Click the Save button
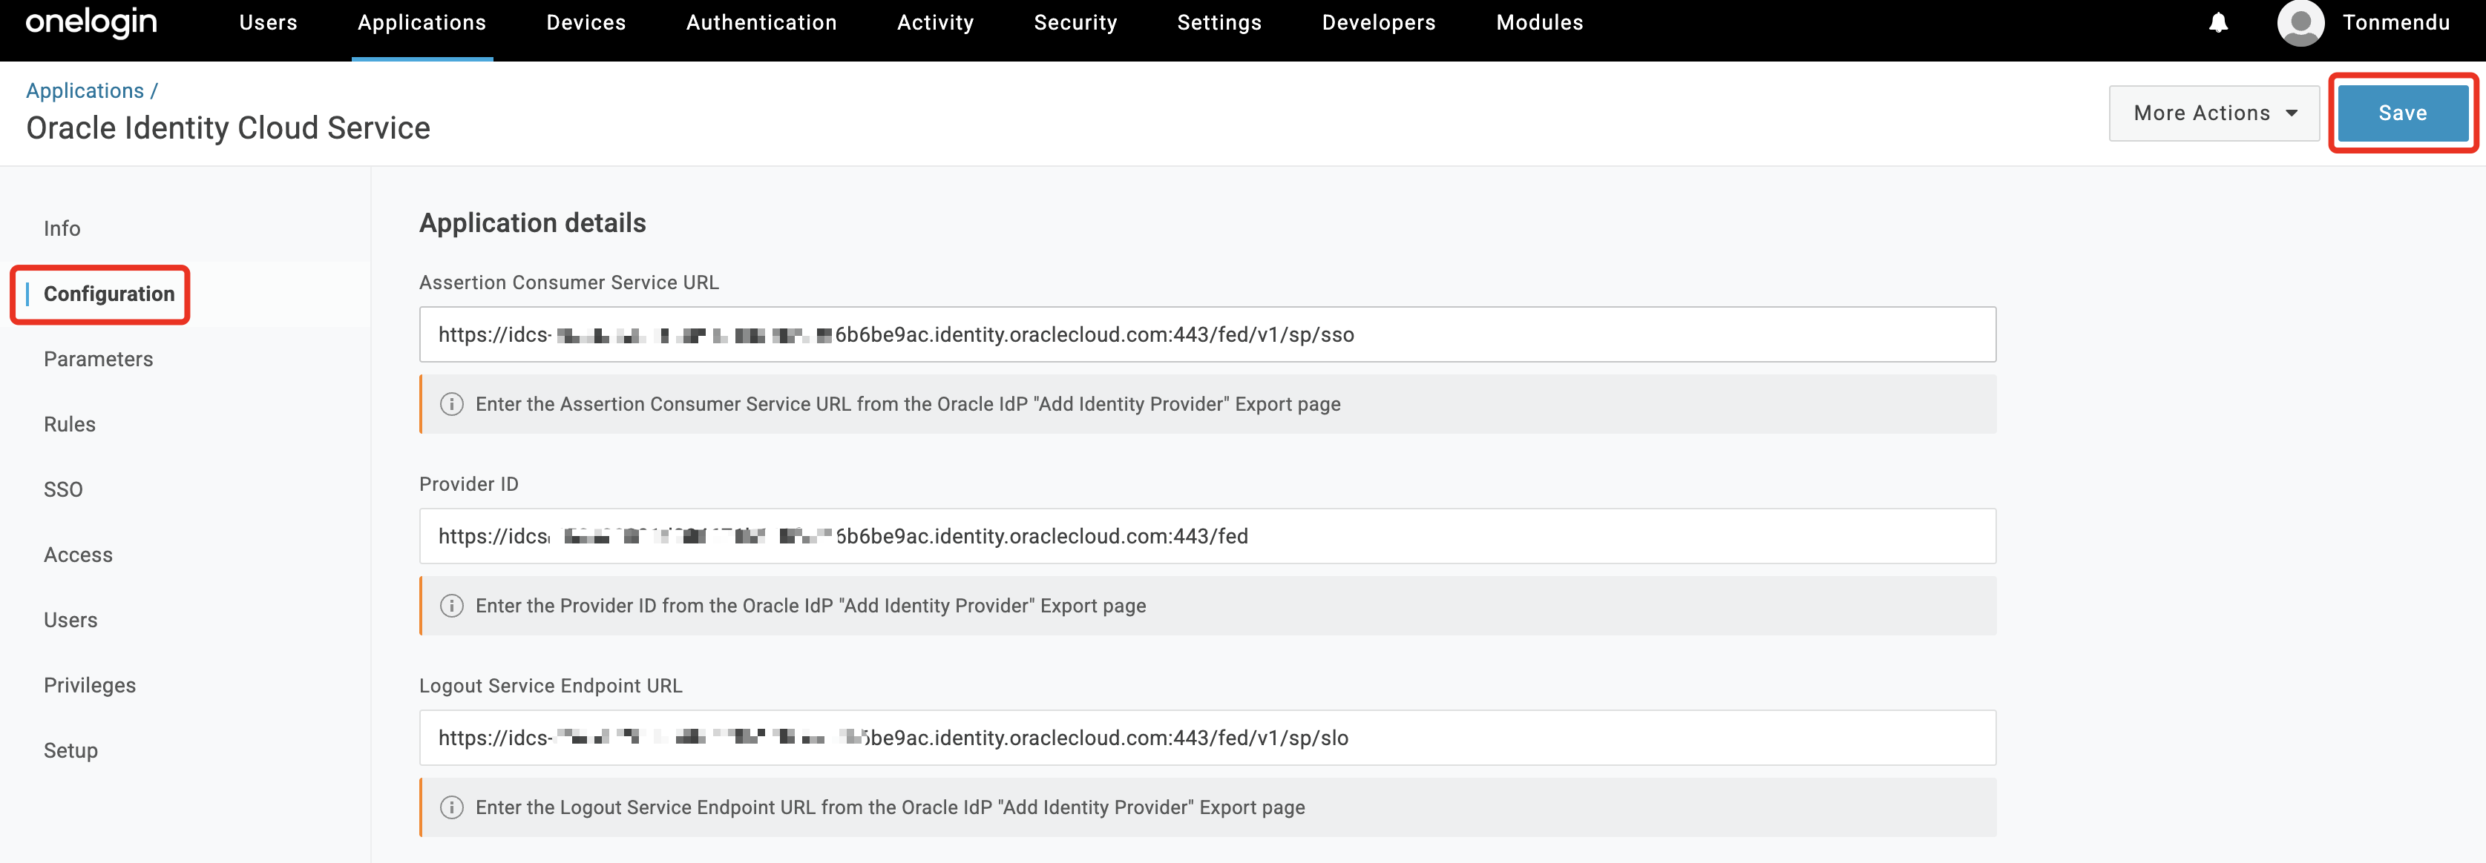The width and height of the screenshot is (2486, 863). (2402, 113)
